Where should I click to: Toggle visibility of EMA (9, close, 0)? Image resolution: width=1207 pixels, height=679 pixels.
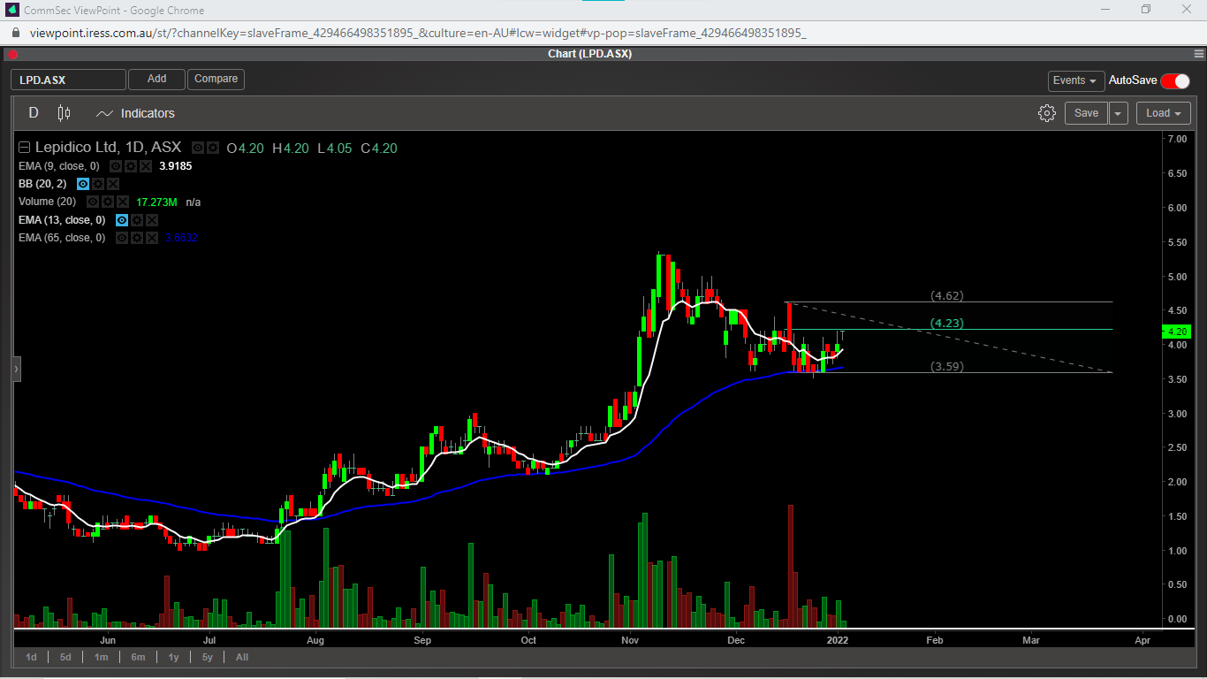(116, 166)
